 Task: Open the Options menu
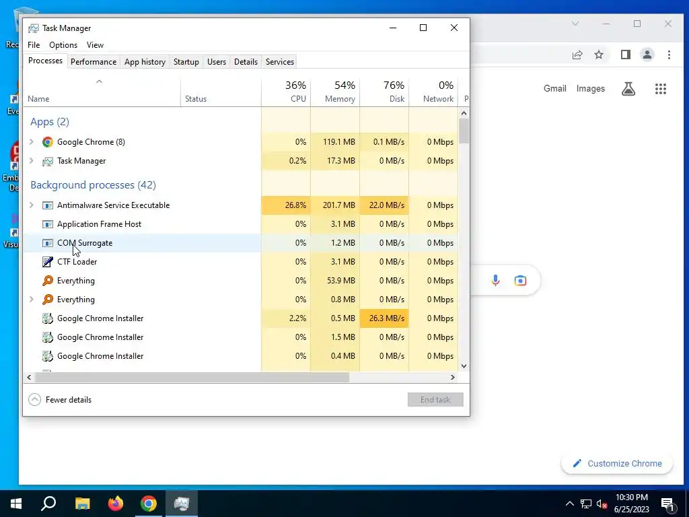coord(63,45)
